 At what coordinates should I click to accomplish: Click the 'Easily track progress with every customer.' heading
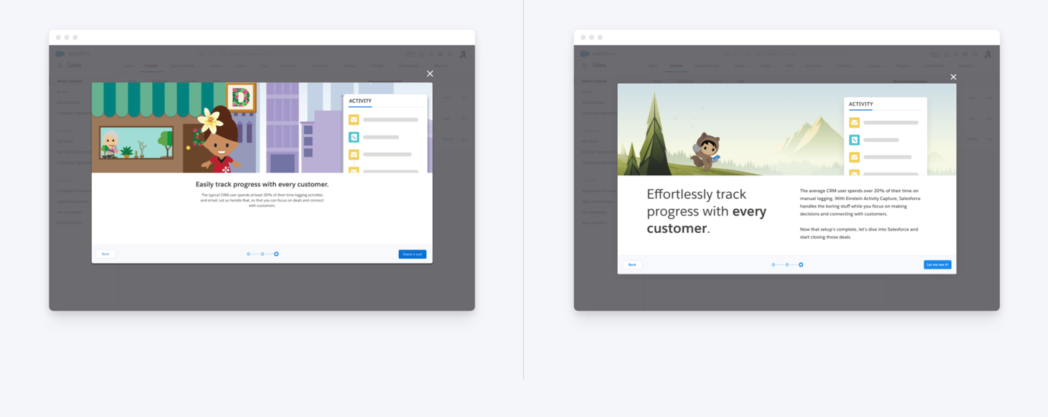pyautogui.click(x=262, y=185)
